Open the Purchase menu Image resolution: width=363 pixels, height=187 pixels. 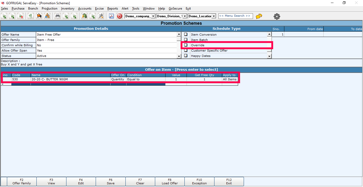point(18,9)
